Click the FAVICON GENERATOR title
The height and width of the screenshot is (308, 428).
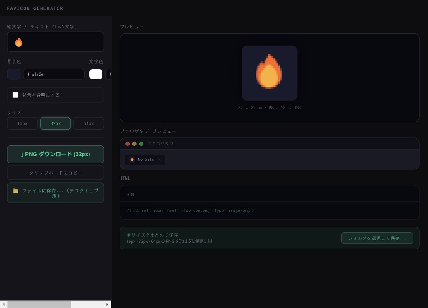[35, 8]
